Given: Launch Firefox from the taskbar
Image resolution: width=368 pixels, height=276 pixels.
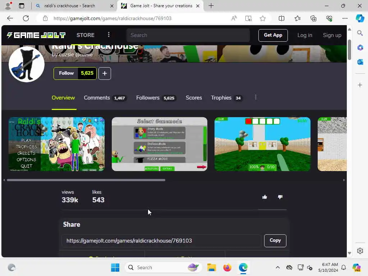Looking at the screenshot, I should (227, 267).
